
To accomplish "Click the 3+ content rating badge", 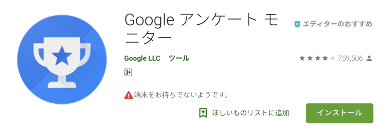I will (x=128, y=72).
